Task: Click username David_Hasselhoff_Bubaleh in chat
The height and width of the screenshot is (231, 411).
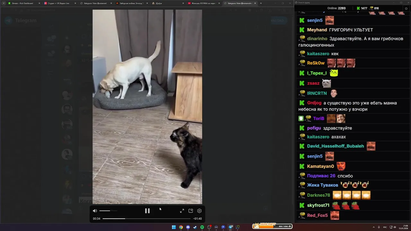Action: click(336, 146)
